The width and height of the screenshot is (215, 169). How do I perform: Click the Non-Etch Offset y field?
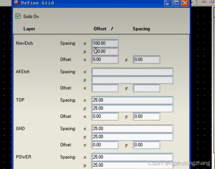point(146,59)
